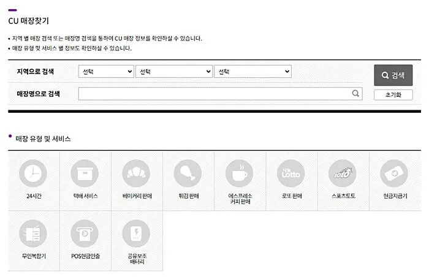Click the POS현금인출 label text
Viewport: 429px width, 277px height.
pyautogui.click(x=85, y=256)
